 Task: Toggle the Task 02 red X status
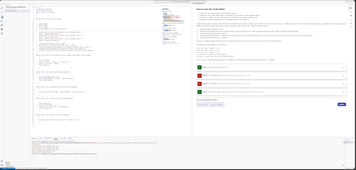200,76
